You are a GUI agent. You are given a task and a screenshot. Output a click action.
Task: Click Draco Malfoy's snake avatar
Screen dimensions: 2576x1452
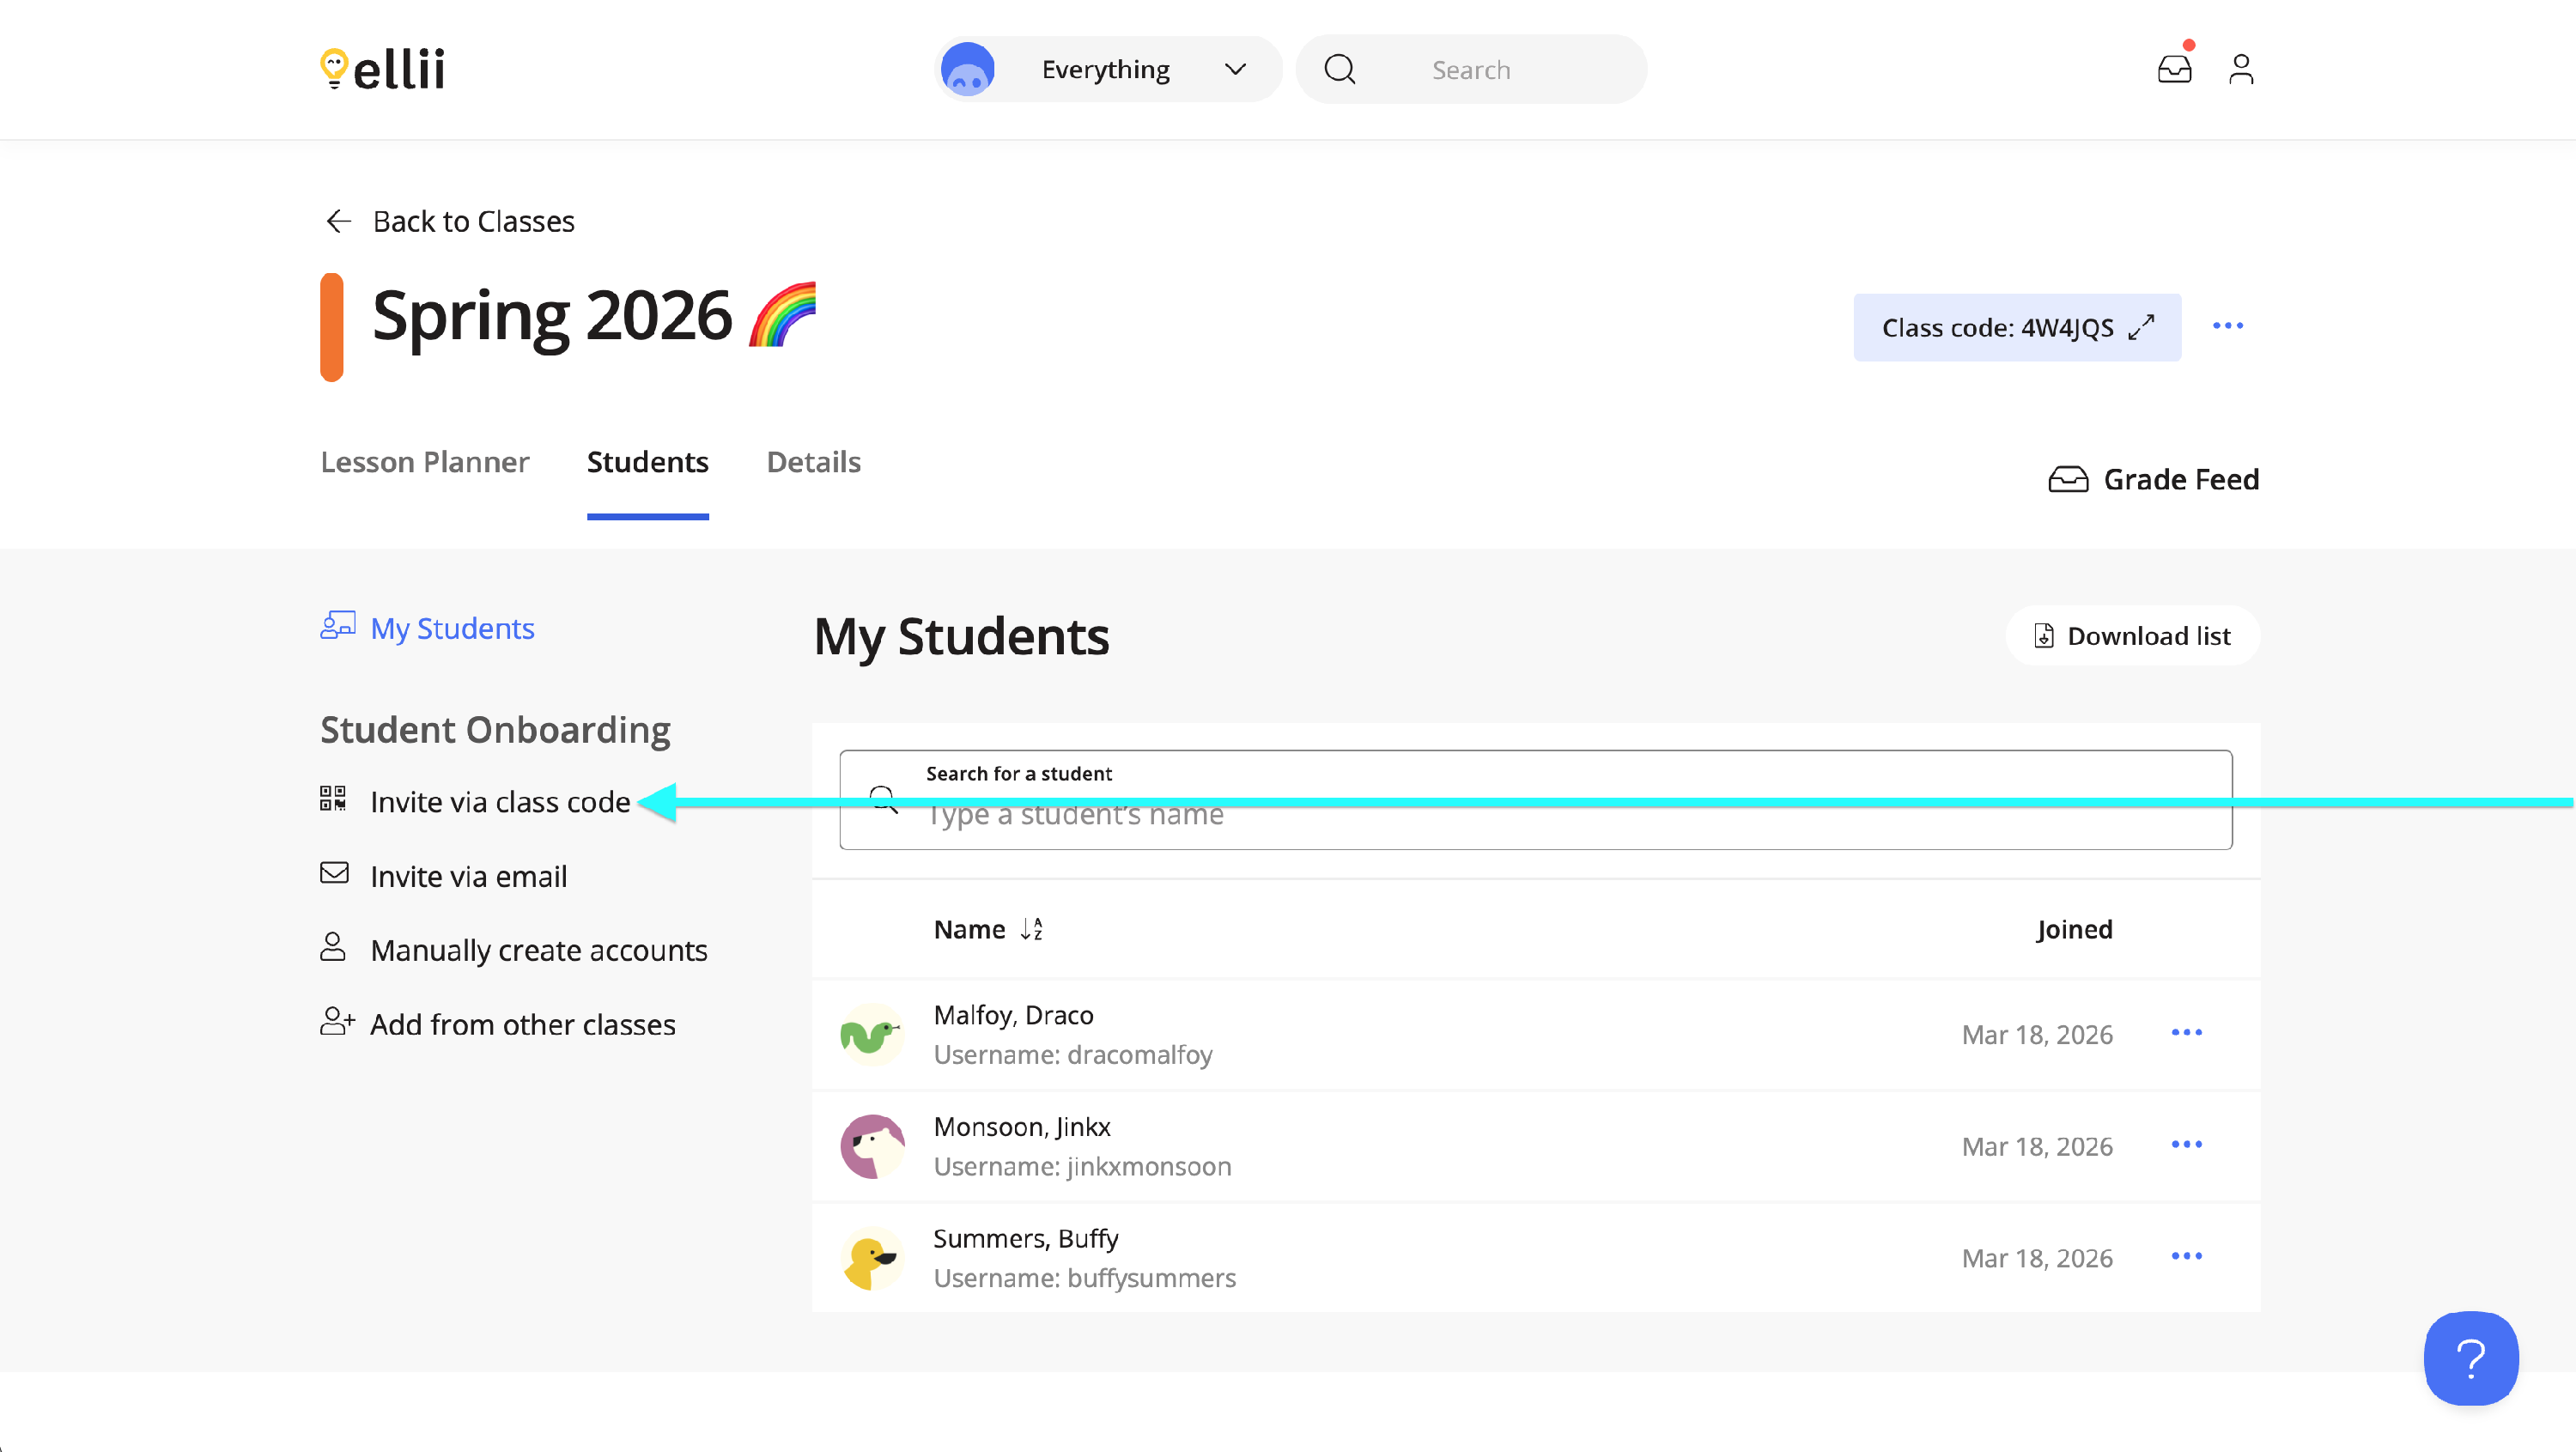(871, 1035)
